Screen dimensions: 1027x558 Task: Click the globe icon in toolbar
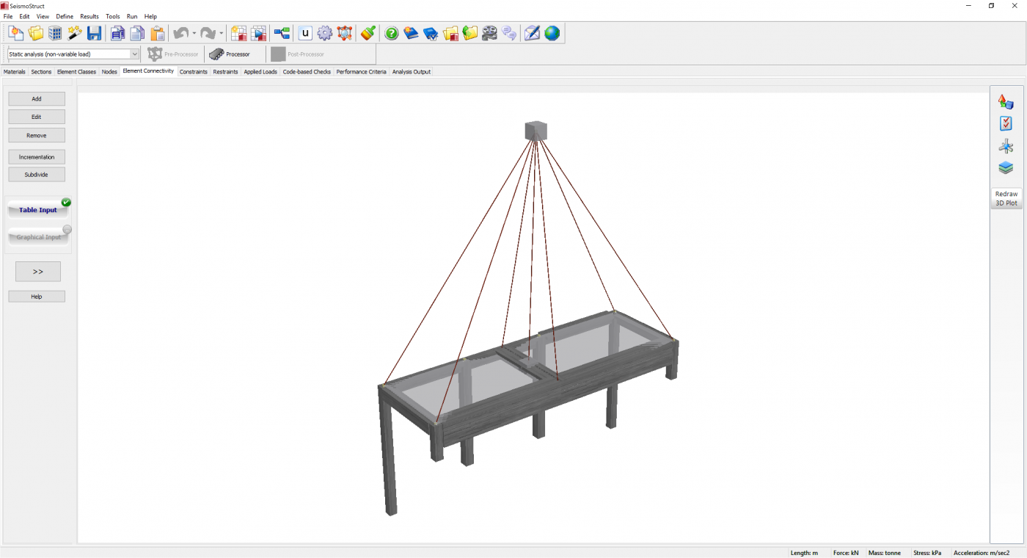pos(552,33)
